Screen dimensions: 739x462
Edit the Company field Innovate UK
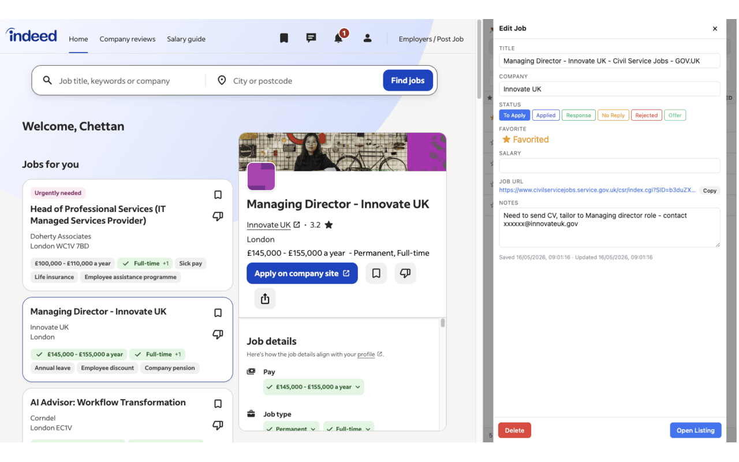point(610,89)
